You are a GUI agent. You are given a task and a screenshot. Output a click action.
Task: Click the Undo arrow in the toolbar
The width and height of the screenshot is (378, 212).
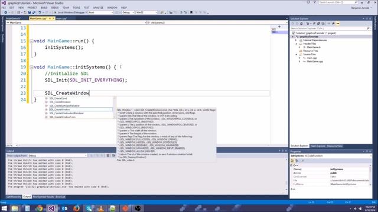40,12
